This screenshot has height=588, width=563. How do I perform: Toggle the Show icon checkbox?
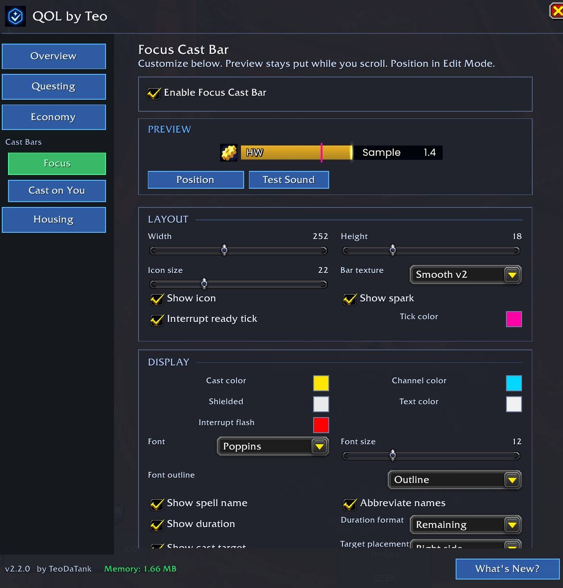coord(157,299)
